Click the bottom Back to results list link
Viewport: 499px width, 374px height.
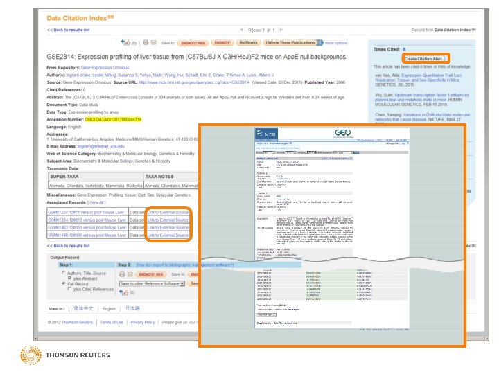pyautogui.click(x=68, y=246)
